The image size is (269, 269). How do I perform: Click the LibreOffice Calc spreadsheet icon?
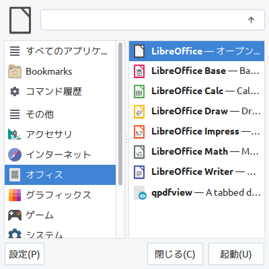click(x=139, y=91)
